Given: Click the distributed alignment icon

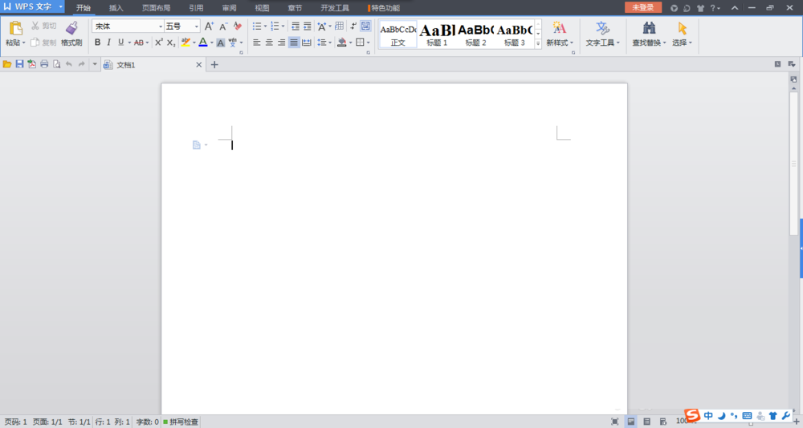Looking at the screenshot, I should click(x=306, y=43).
